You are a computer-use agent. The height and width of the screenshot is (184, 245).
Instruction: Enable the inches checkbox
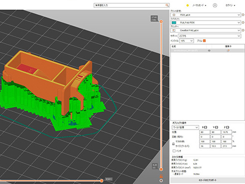[x=174, y=150]
